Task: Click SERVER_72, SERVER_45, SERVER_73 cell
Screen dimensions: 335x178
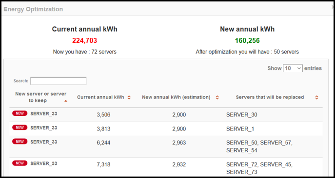Action: point(259,168)
